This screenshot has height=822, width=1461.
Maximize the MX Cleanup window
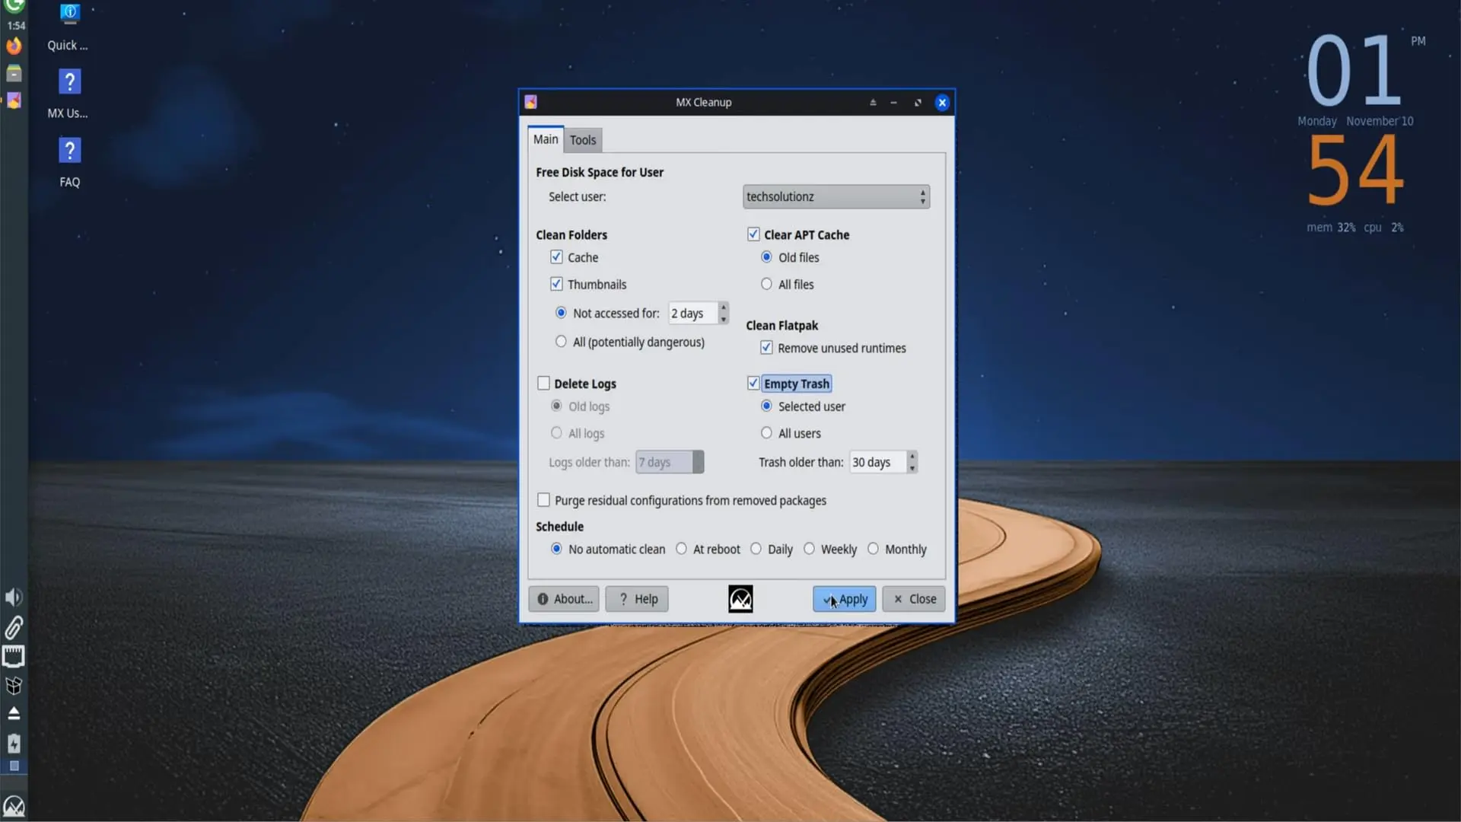(918, 103)
